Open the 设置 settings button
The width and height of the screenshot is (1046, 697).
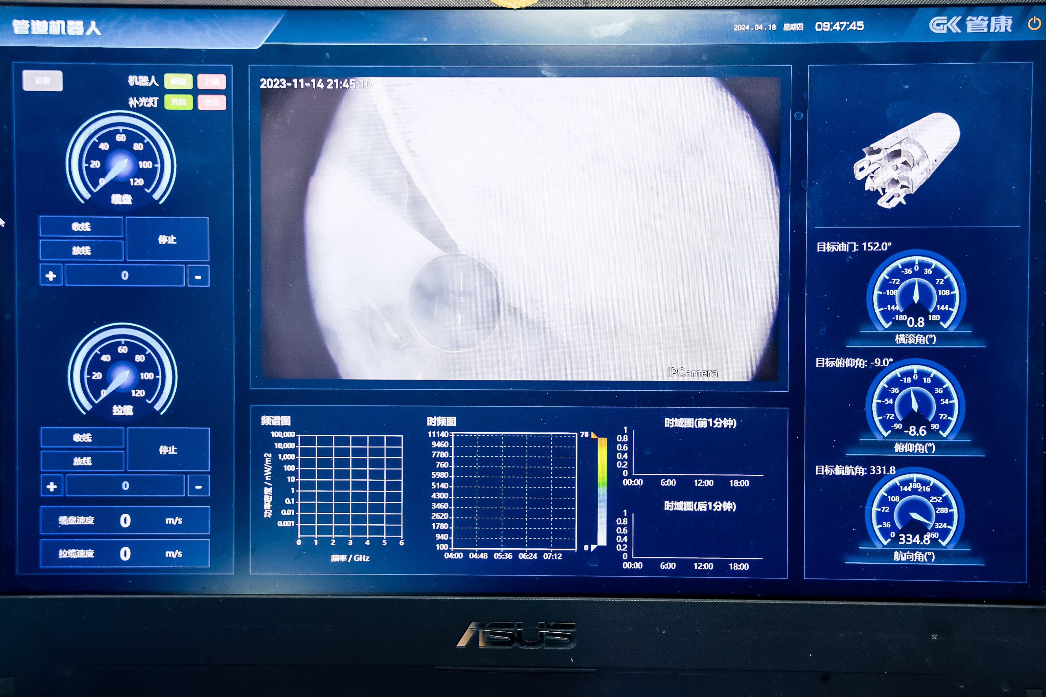tap(43, 81)
